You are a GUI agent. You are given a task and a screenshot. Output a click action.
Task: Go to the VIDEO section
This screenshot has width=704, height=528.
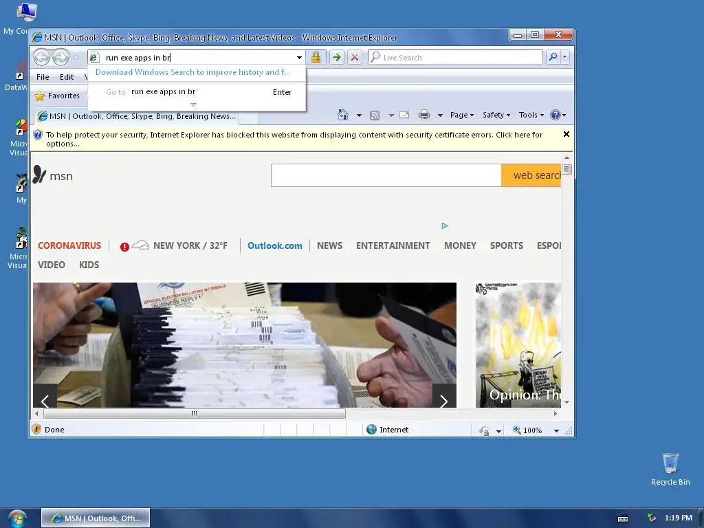(x=51, y=265)
